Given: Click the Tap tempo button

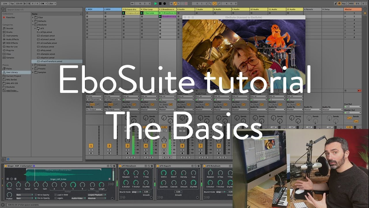Looking at the screenshot, I should 12,3.
